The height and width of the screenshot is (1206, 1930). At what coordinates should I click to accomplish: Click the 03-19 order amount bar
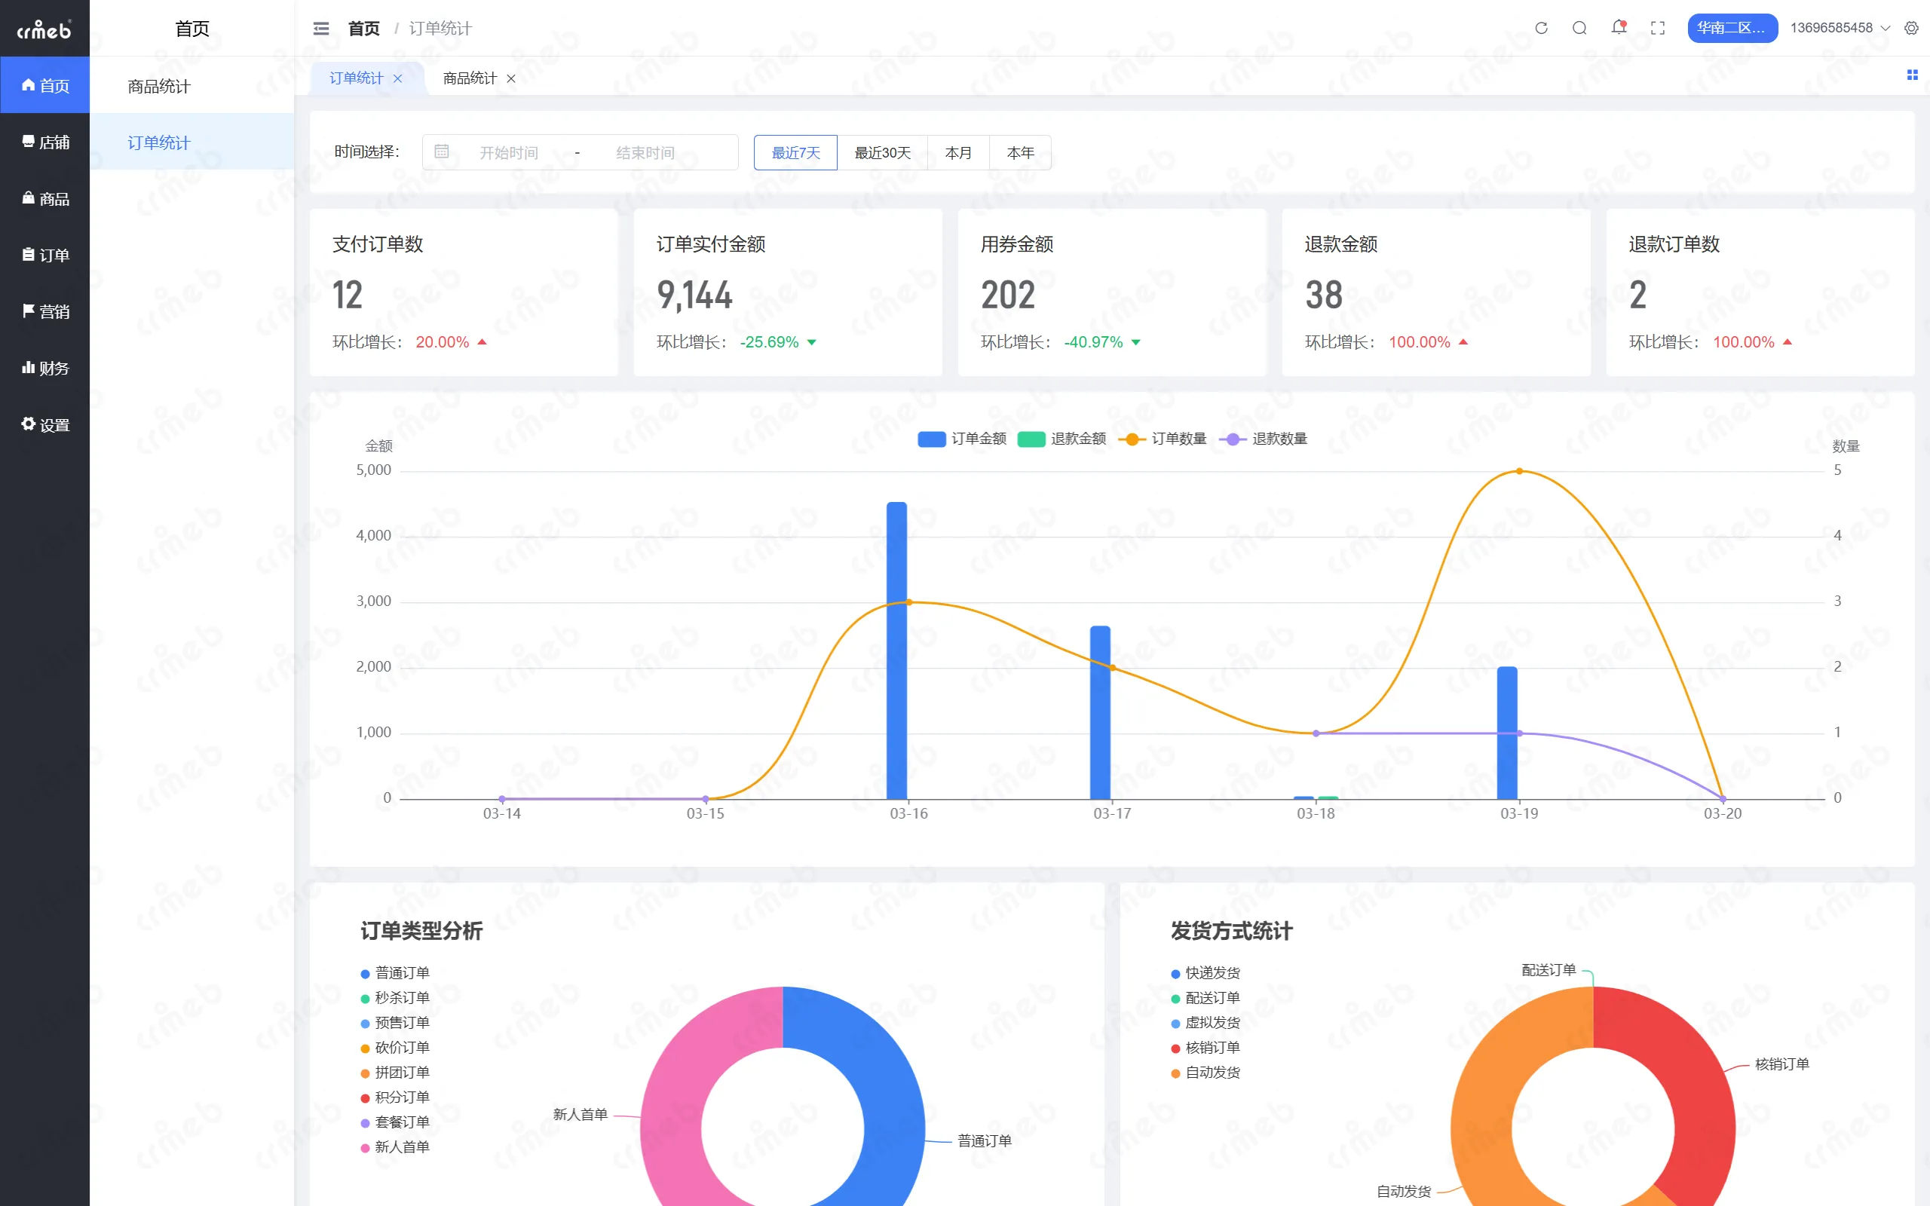pos(1506,732)
